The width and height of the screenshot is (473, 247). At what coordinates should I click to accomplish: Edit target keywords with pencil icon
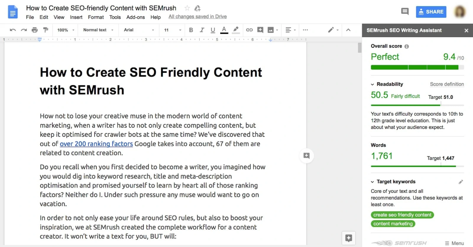[x=461, y=182]
